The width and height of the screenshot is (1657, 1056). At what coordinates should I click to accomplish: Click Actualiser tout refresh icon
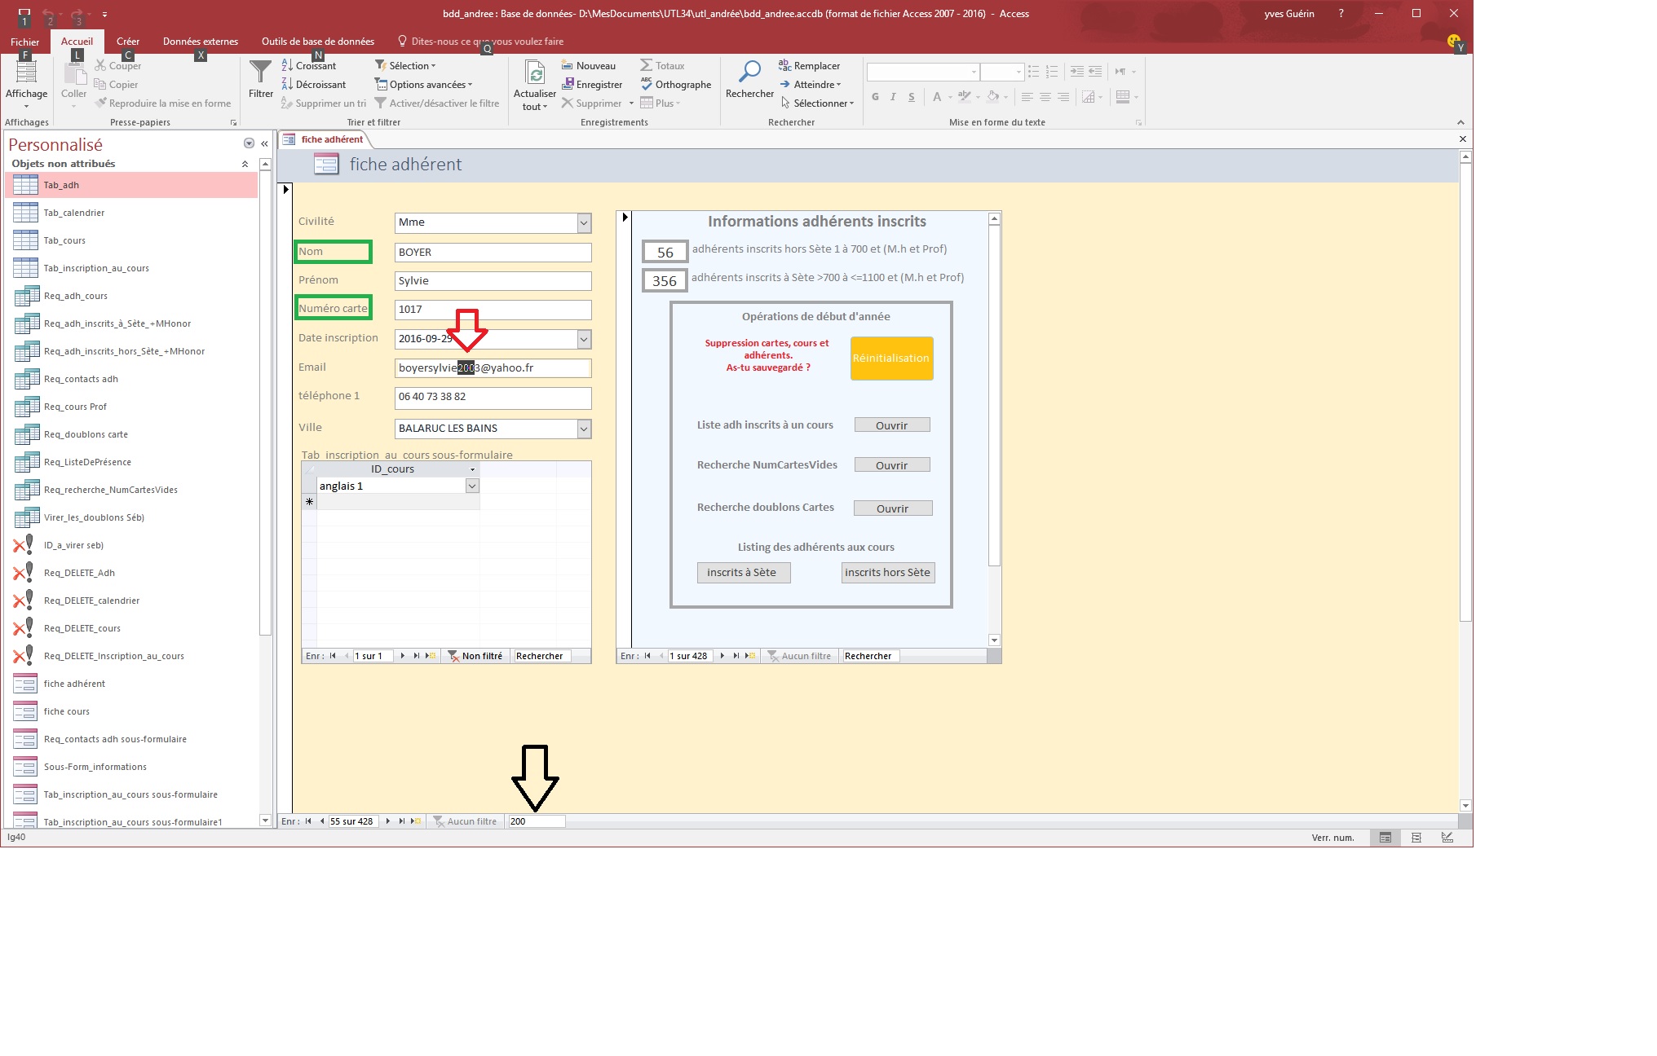pyautogui.click(x=535, y=73)
